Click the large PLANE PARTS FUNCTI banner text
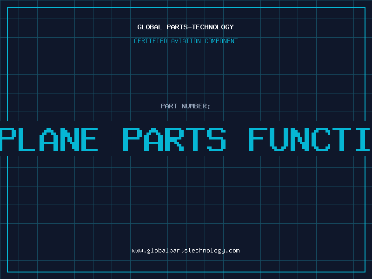Image resolution: width=372 pixels, height=279 pixels. click(185, 139)
